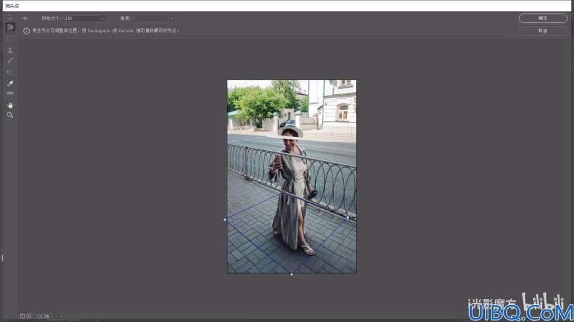Select the Hand tool
This screenshot has height=322, width=574.
click(10, 105)
